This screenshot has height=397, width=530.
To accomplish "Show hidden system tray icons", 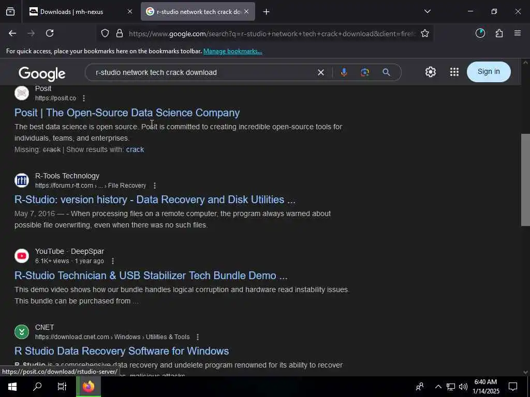I will pos(438,387).
